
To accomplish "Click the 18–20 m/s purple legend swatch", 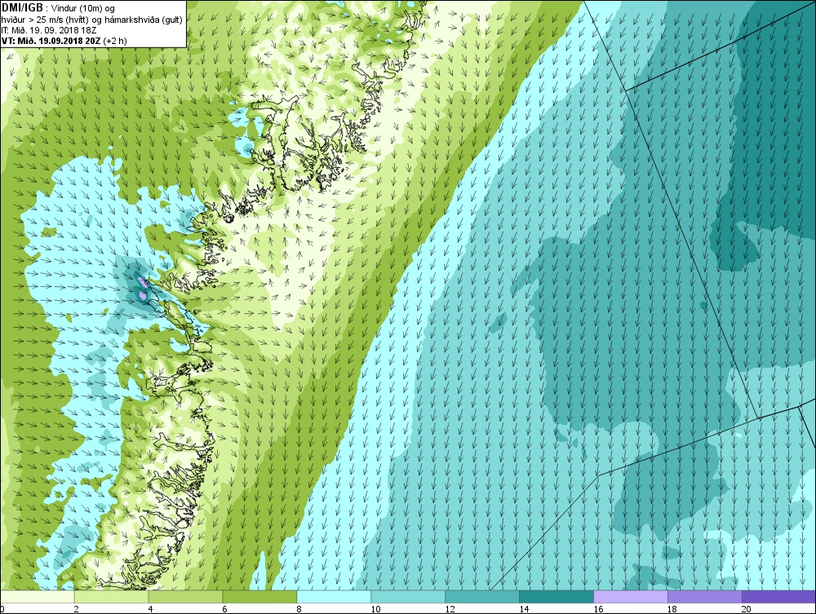I will pos(705,596).
